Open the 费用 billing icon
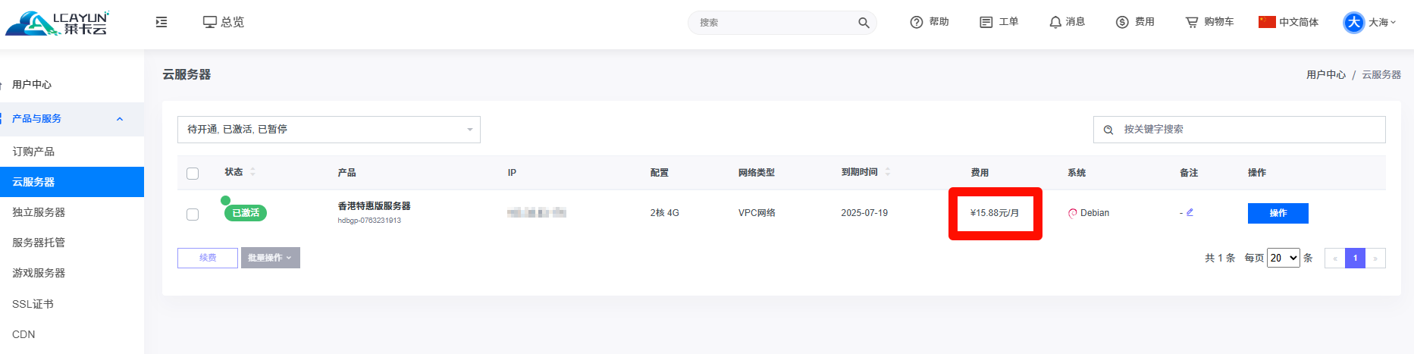Image resolution: width=1414 pixels, height=354 pixels. click(x=1122, y=22)
